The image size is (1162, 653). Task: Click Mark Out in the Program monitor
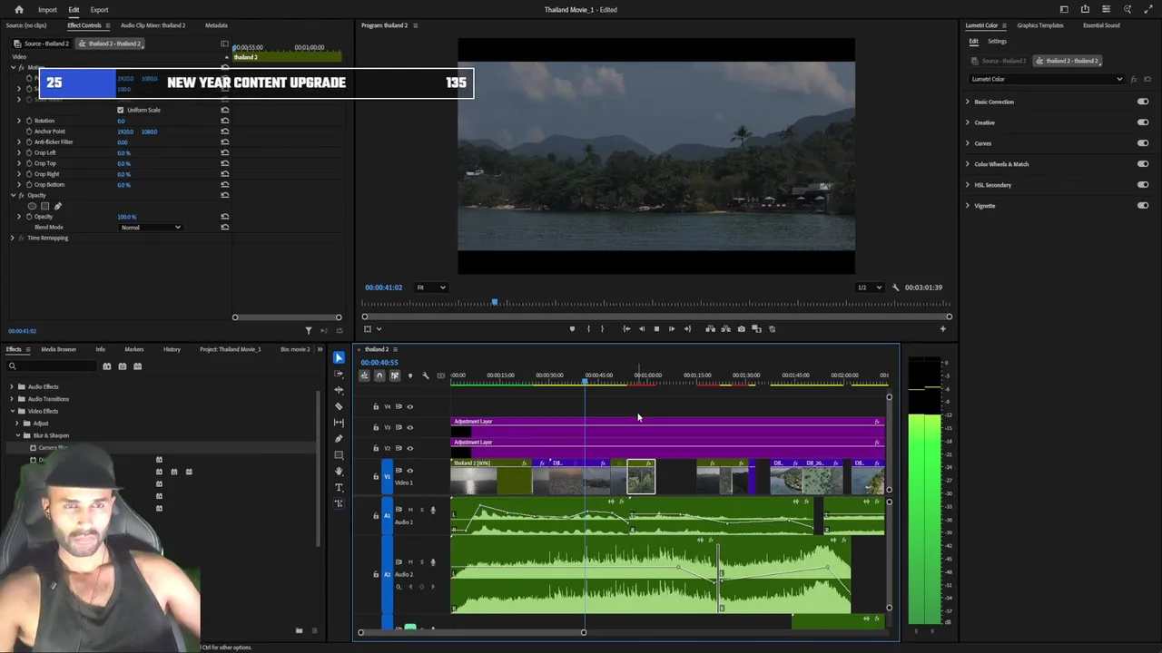tap(602, 329)
